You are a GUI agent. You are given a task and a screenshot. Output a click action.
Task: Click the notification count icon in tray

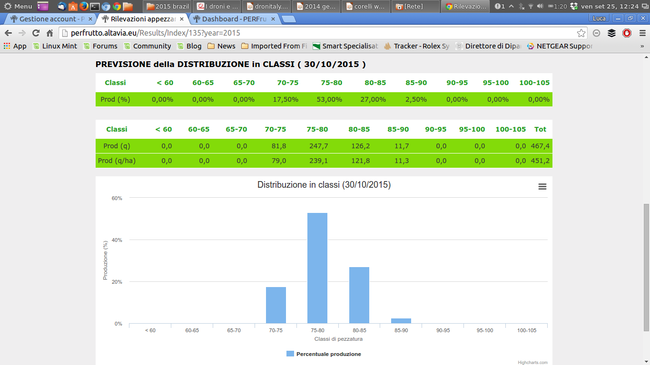(500, 6)
